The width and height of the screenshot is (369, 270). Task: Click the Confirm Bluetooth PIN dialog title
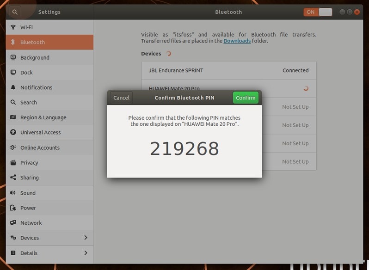(x=184, y=98)
